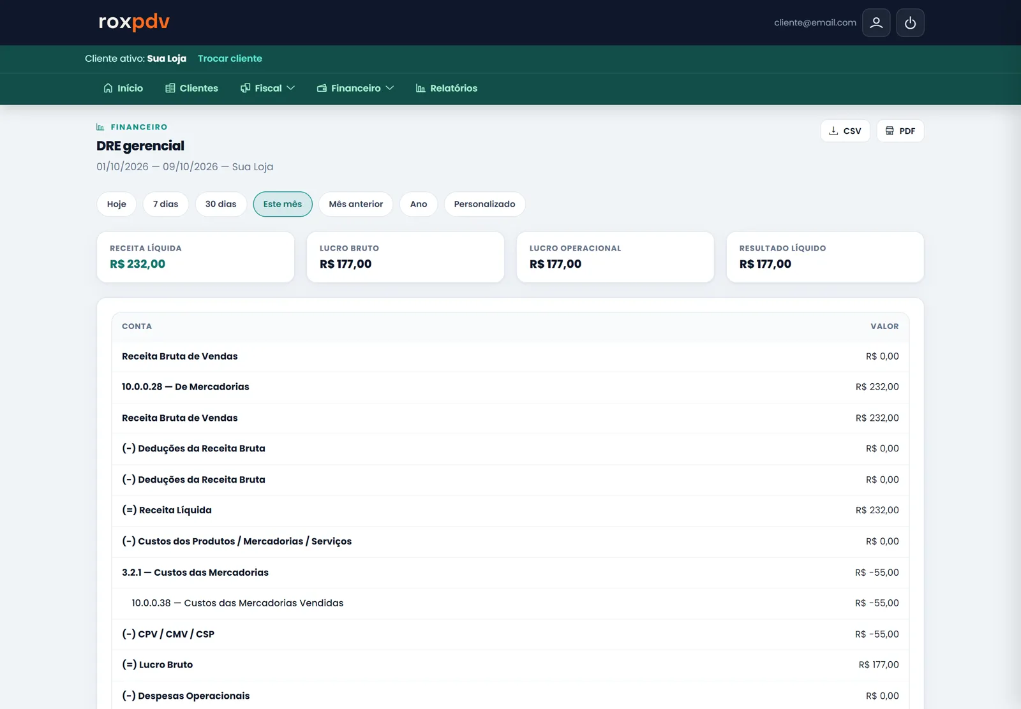Click the Resultado Líquido summary card
This screenshot has width=1021, height=709.
pyautogui.click(x=825, y=257)
